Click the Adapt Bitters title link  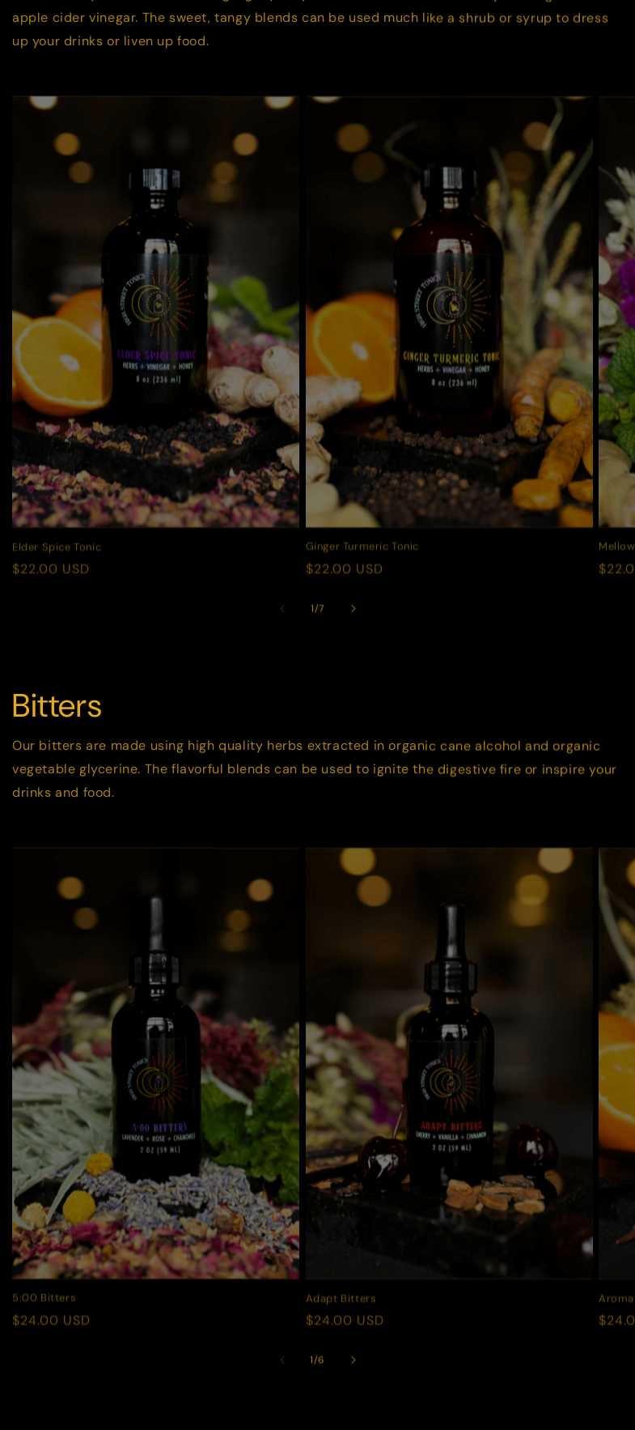point(341,1299)
